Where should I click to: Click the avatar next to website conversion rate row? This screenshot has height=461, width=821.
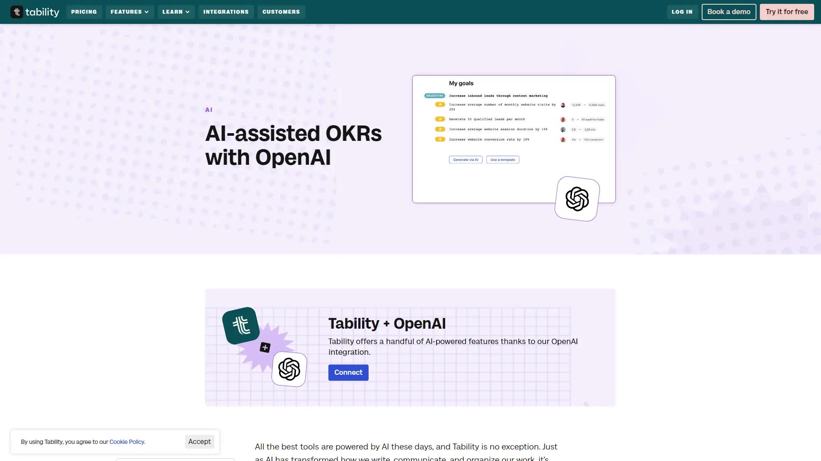pos(563,140)
